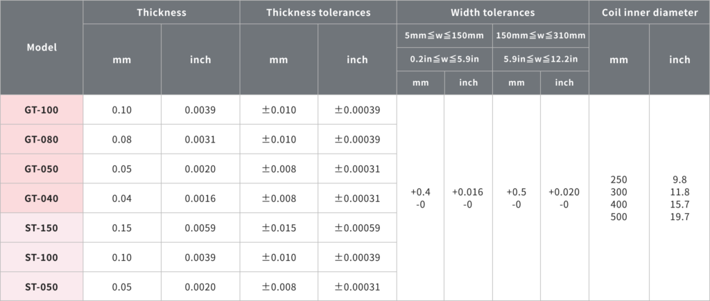
Task: Select the ST-050 model cell
Action: tap(42, 286)
